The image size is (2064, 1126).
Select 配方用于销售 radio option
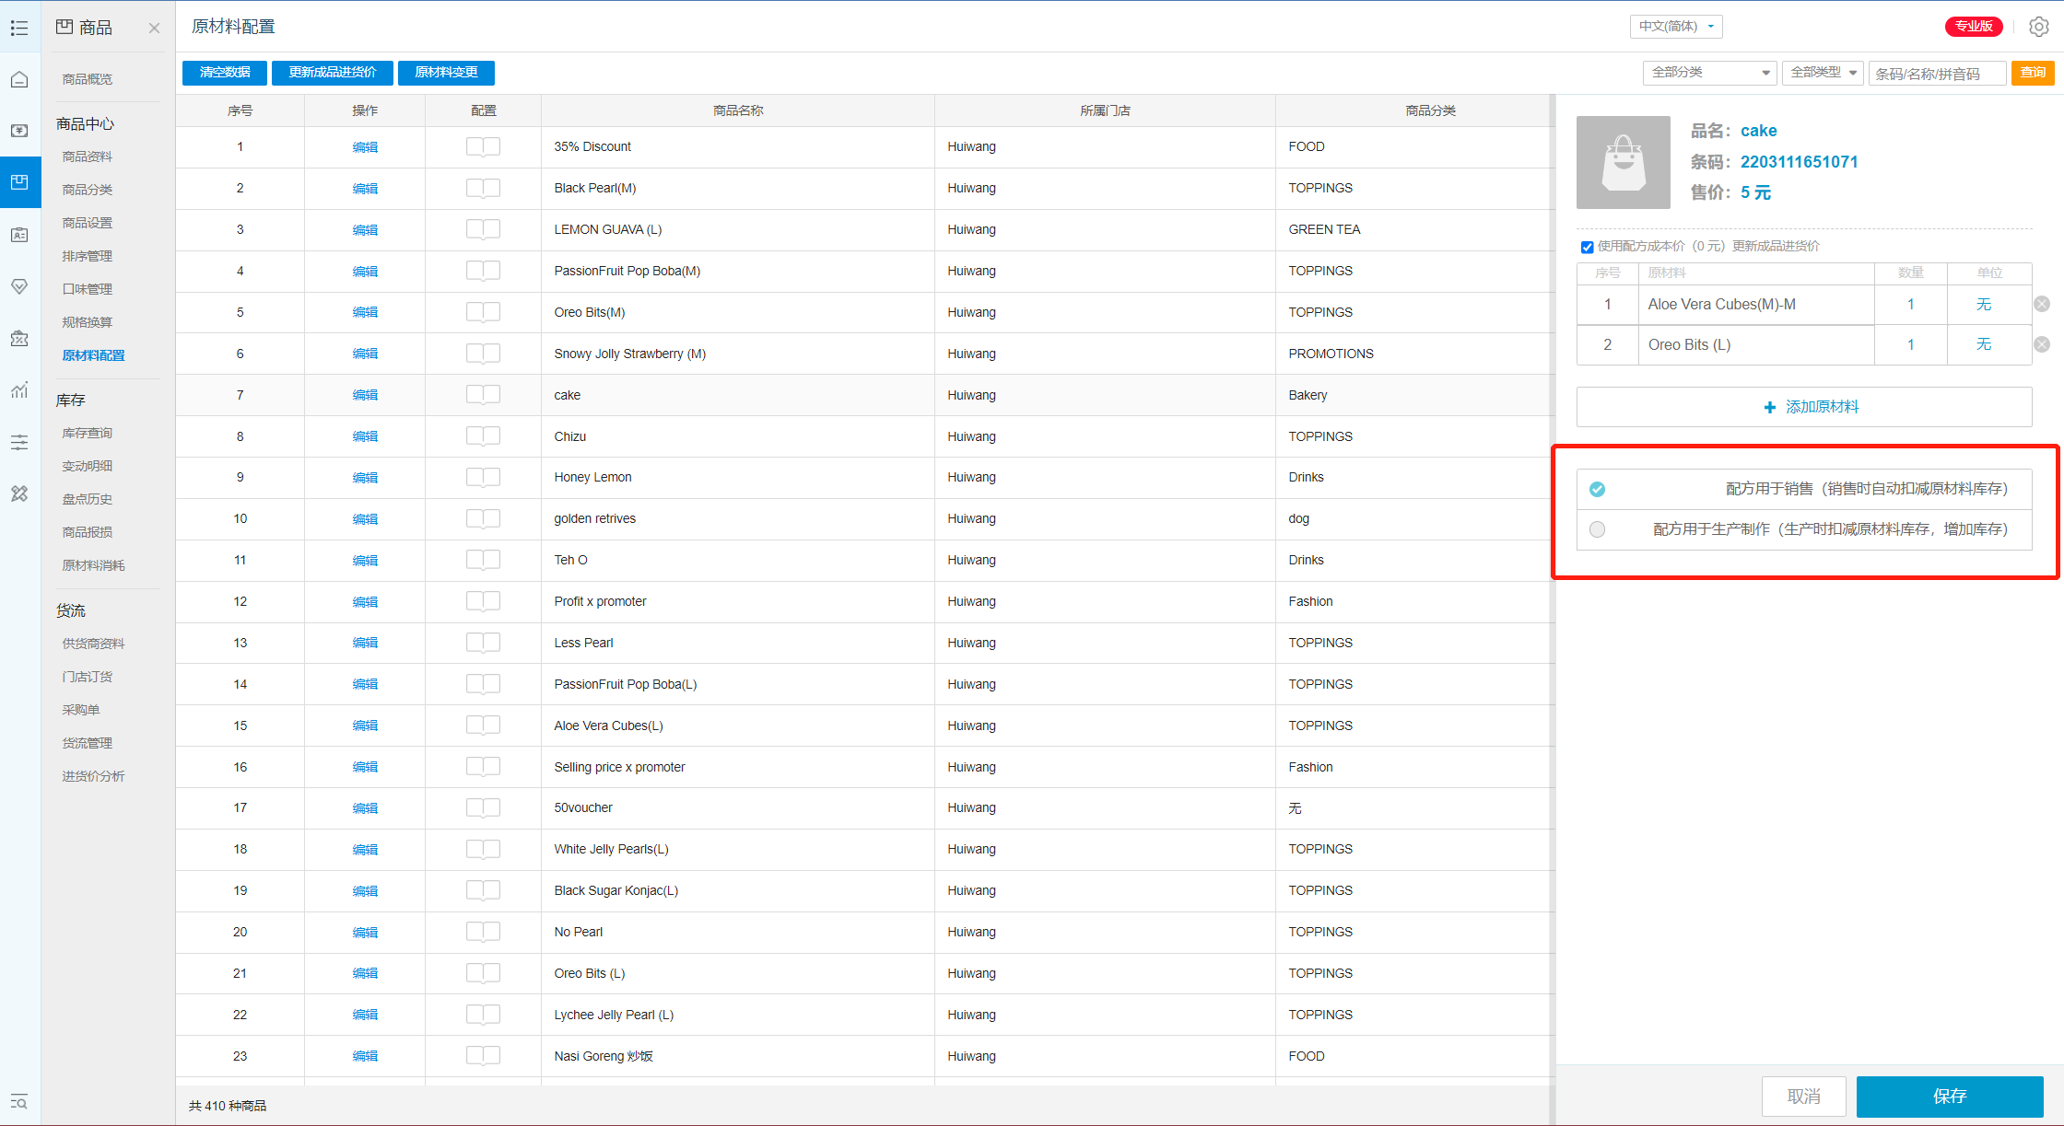(x=1597, y=489)
